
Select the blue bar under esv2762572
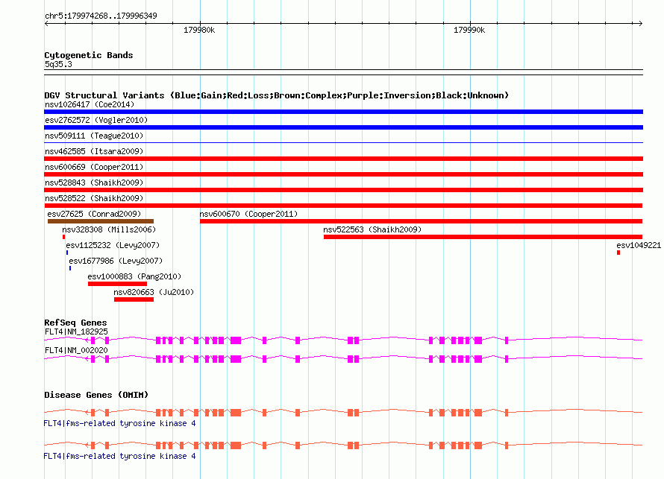(x=343, y=127)
